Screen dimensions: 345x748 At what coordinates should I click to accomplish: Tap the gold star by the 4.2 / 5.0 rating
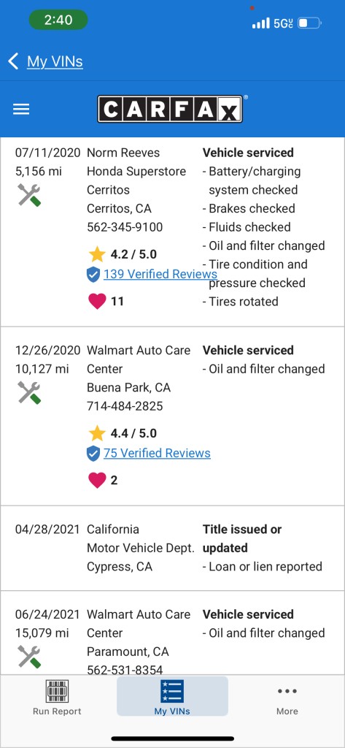(x=97, y=254)
